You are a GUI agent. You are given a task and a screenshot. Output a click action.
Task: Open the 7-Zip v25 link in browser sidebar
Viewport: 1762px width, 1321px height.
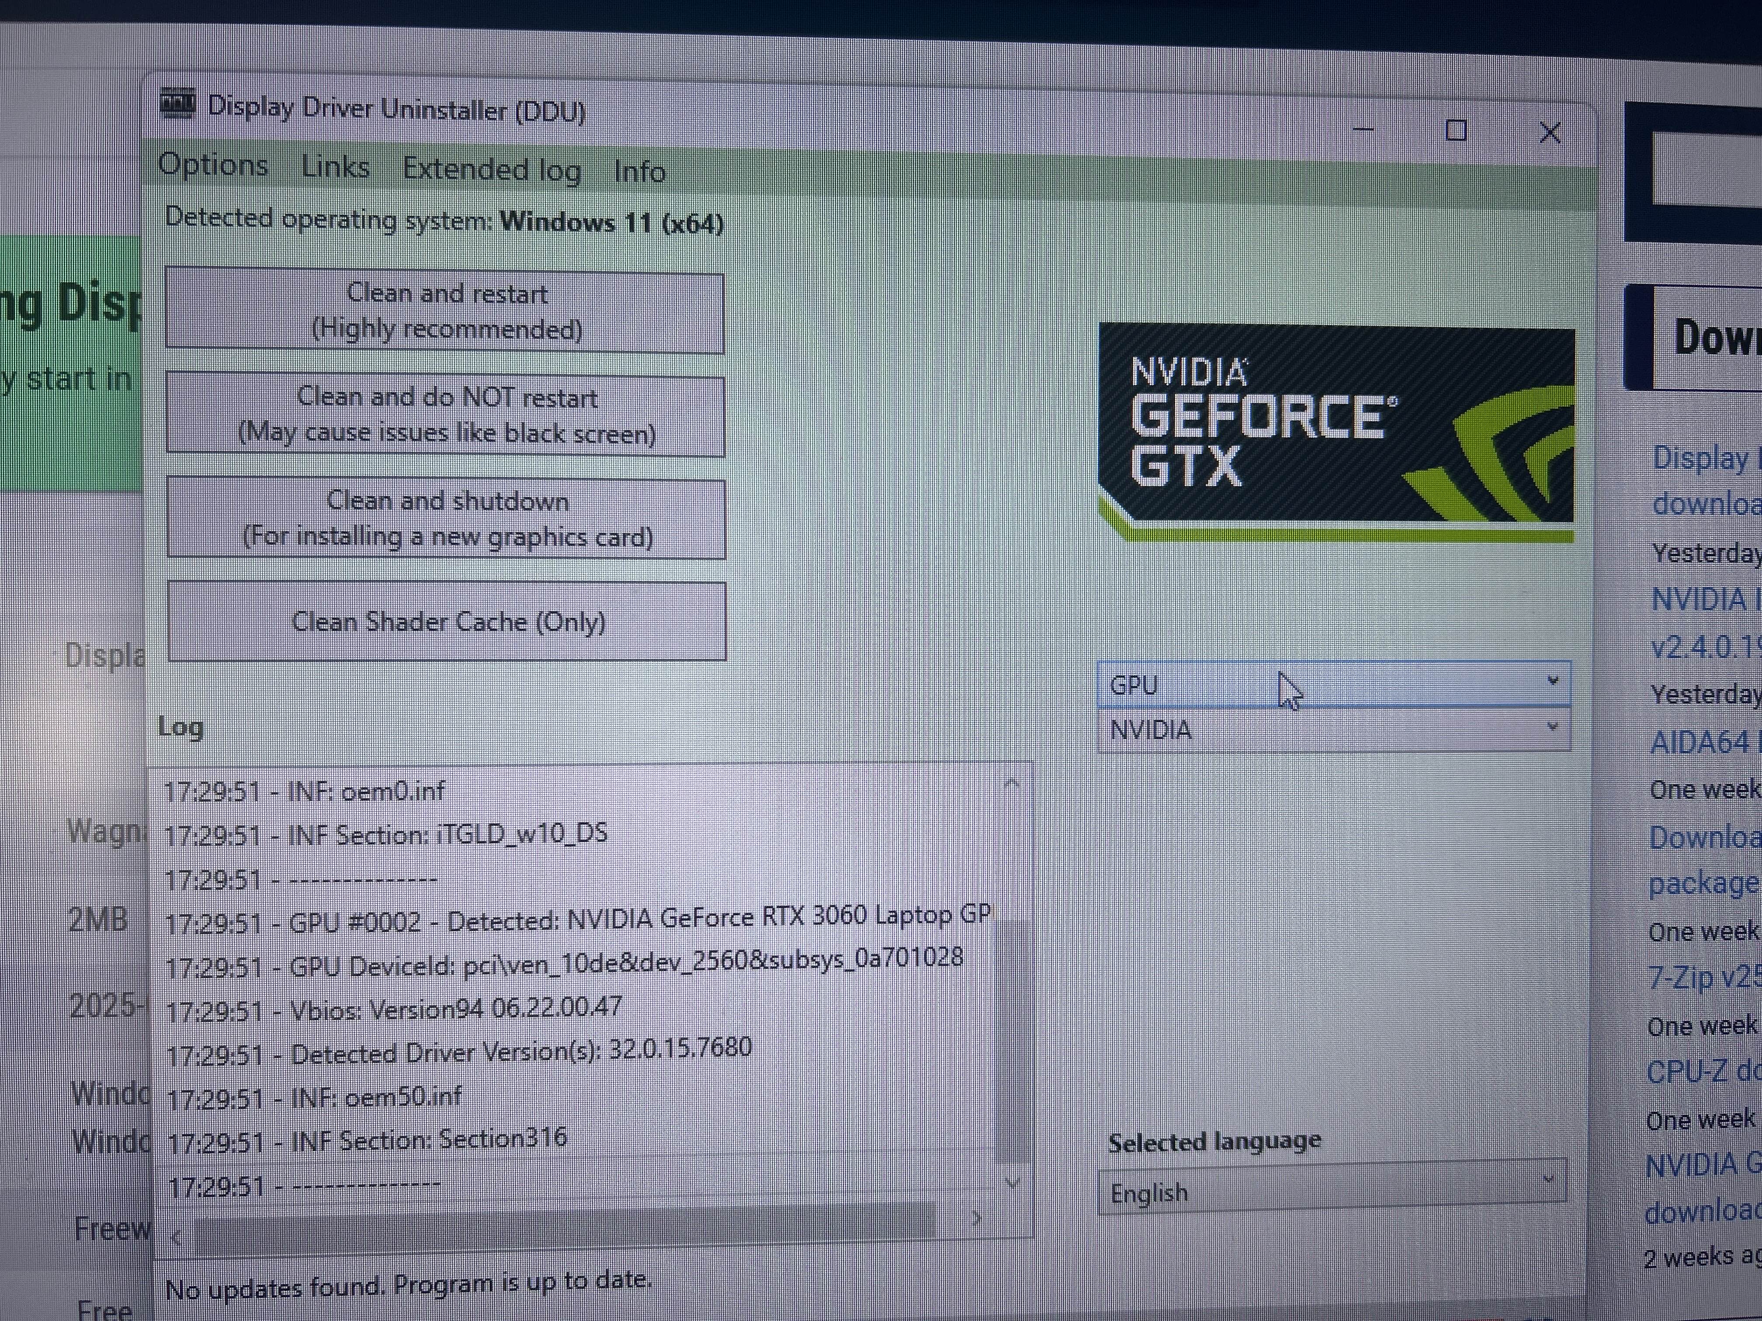coord(1704,977)
